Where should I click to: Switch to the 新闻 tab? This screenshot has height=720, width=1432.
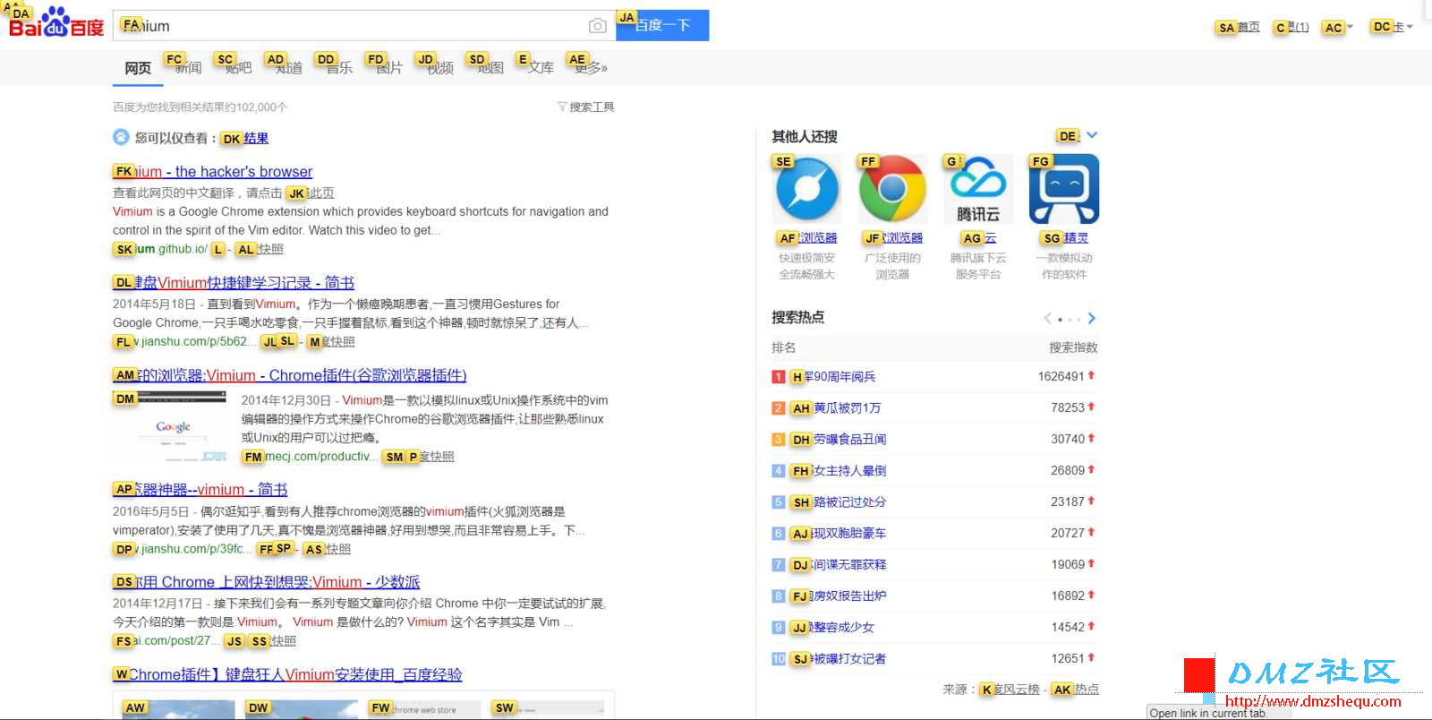pyautogui.click(x=188, y=68)
